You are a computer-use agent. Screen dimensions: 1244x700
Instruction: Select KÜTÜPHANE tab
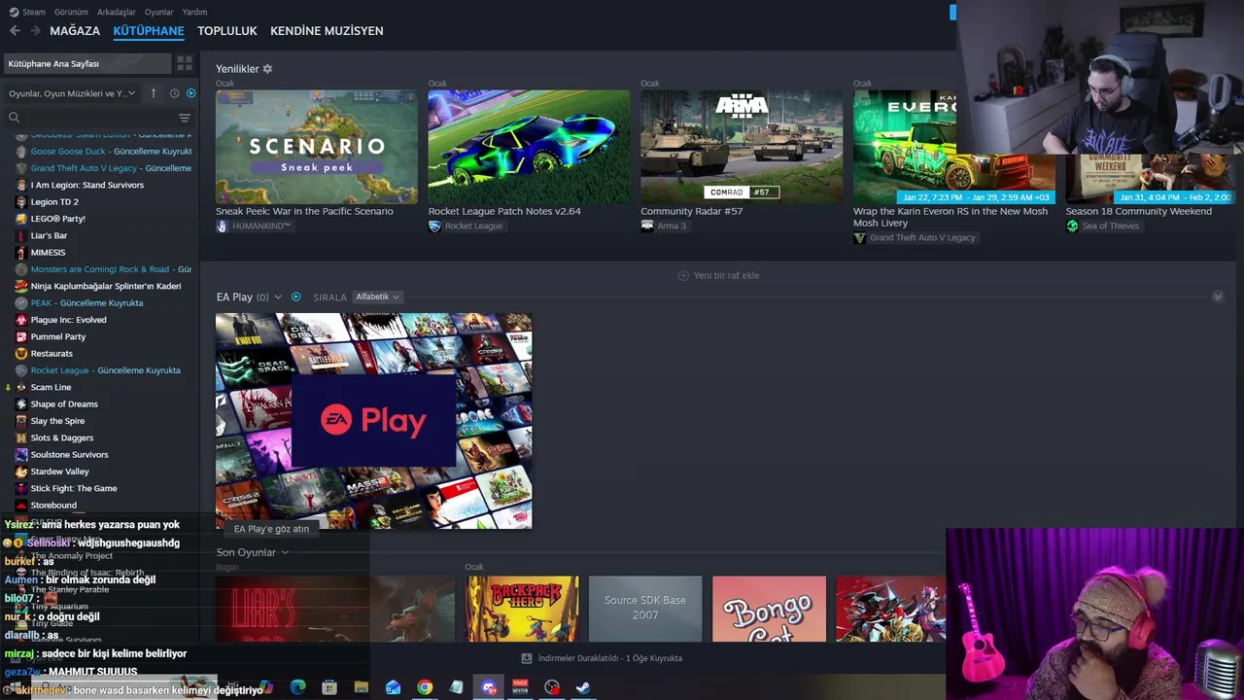pos(149,31)
